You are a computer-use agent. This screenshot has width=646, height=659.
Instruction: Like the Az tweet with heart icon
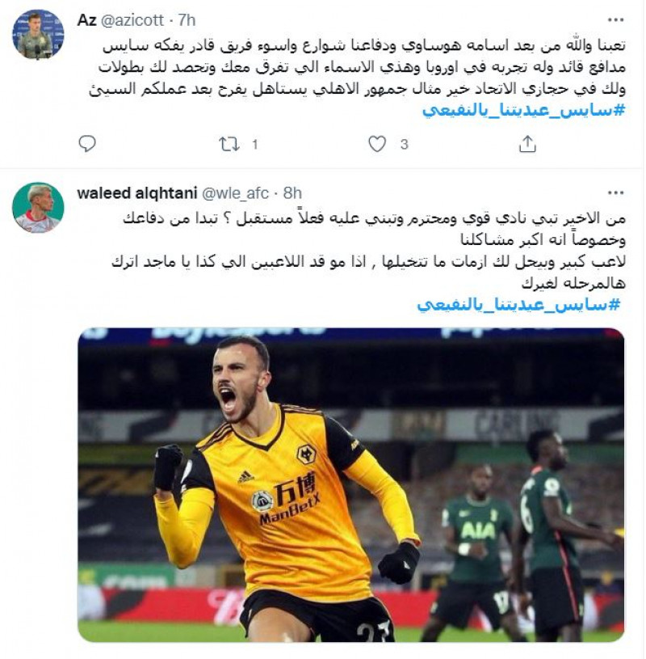pyautogui.click(x=377, y=144)
